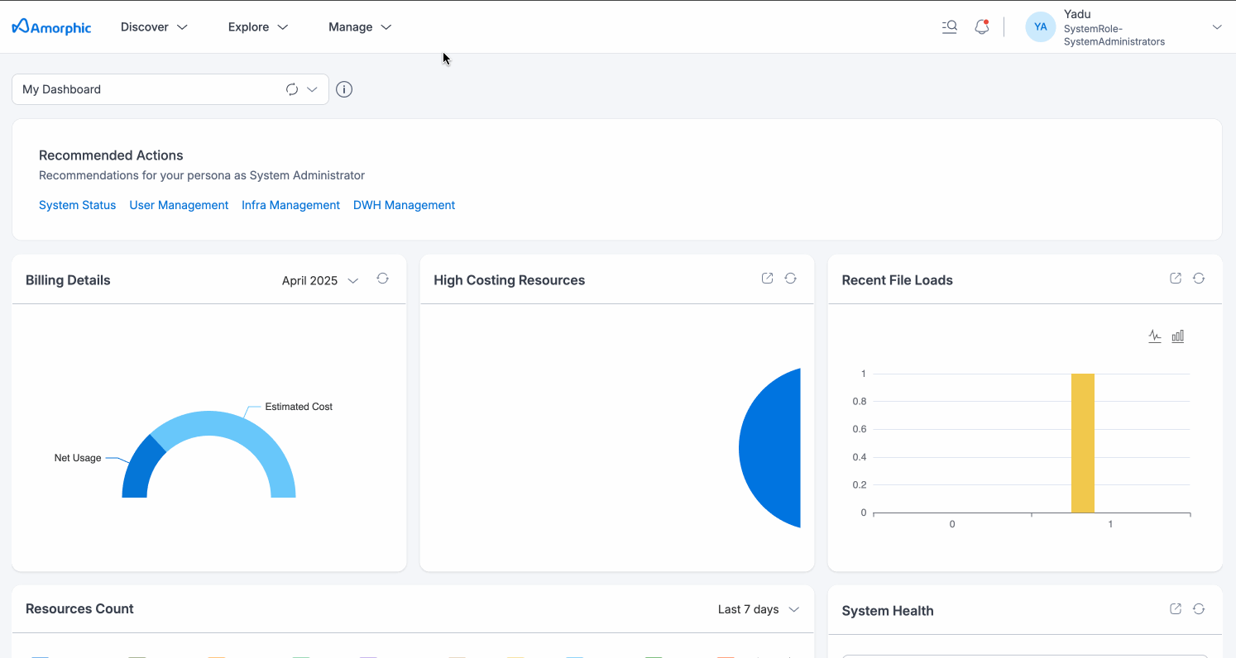Open High Costing Resources in new view
1236x658 pixels.
point(767,279)
